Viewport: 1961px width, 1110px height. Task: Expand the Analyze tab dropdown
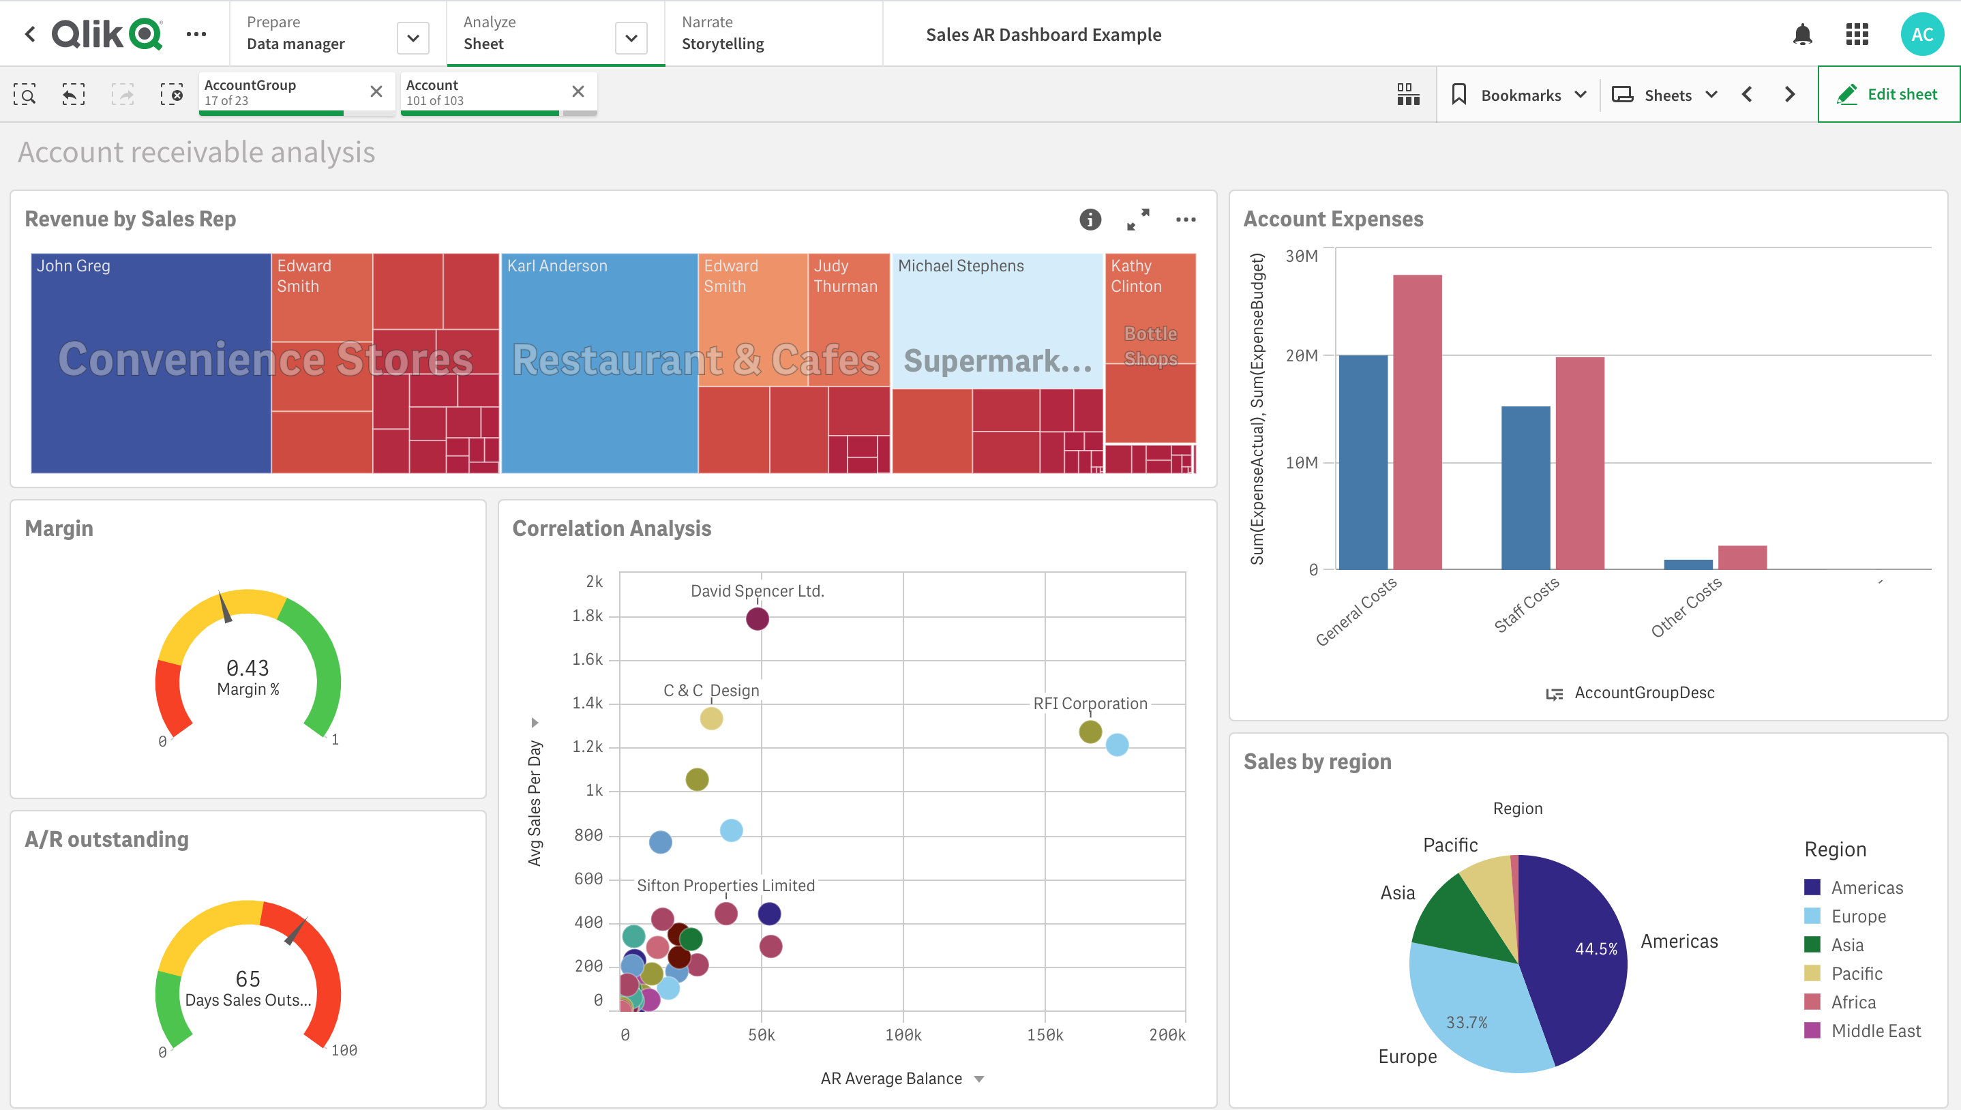click(630, 35)
